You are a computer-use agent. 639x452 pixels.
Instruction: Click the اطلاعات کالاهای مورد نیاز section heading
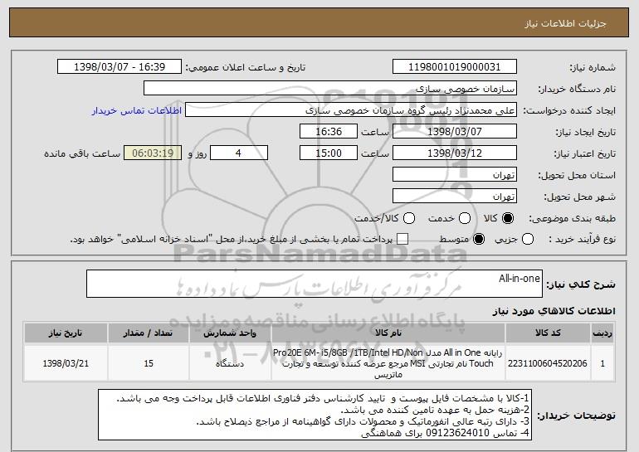tap(554, 311)
